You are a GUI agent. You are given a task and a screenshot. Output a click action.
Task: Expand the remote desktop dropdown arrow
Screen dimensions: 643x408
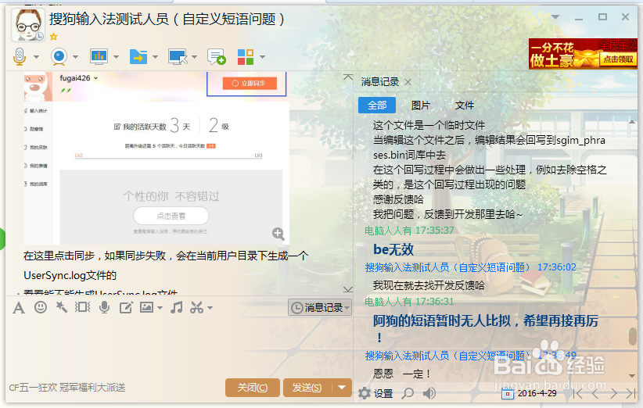click(x=194, y=57)
